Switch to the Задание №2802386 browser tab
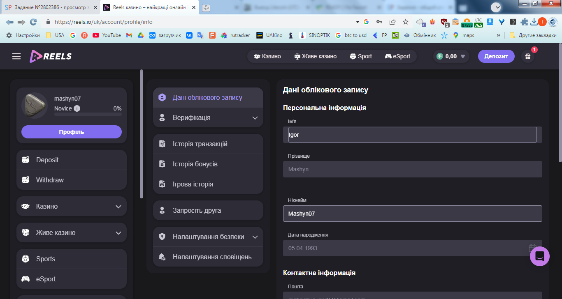Image resolution: width=562 pixels, height=299 pixels. [50, 7]
